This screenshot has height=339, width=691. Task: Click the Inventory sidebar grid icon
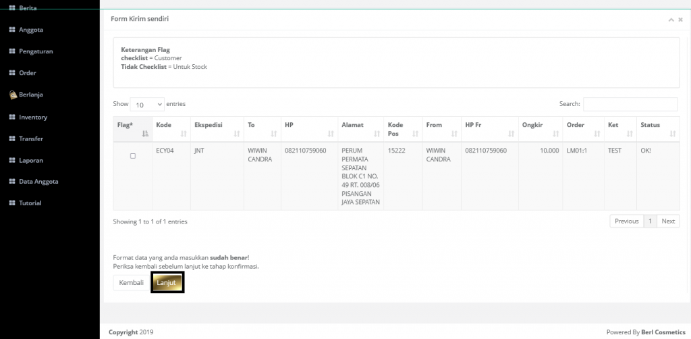tap(11, 118)
